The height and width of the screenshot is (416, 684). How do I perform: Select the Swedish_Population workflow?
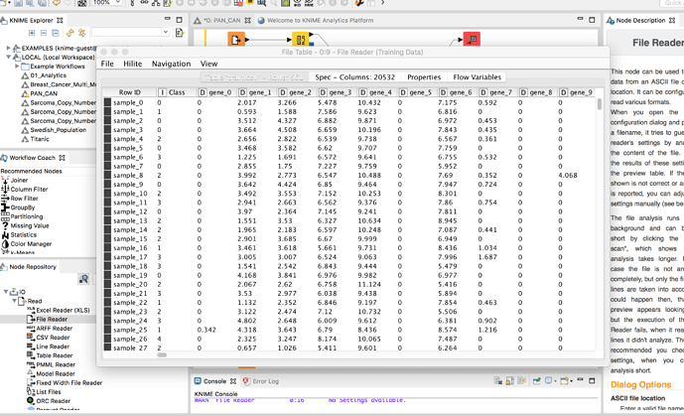58,130
